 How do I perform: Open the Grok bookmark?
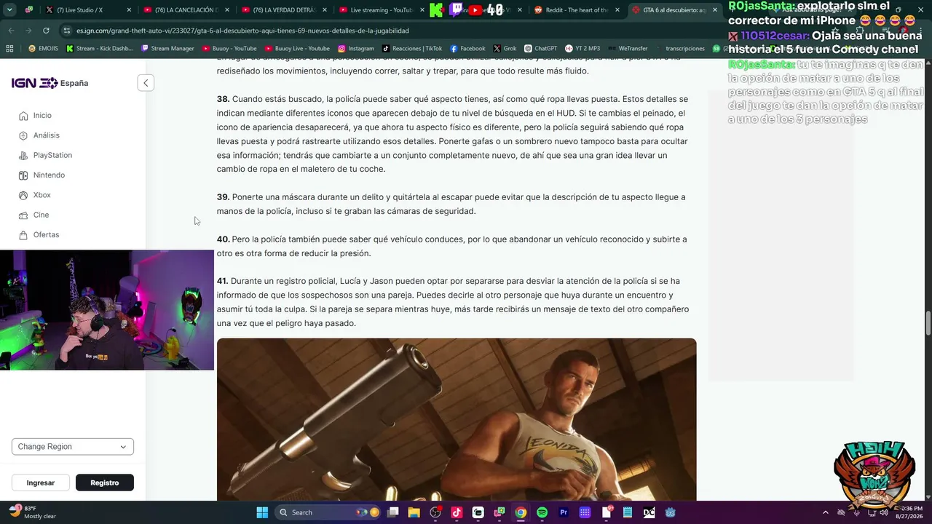505,49
